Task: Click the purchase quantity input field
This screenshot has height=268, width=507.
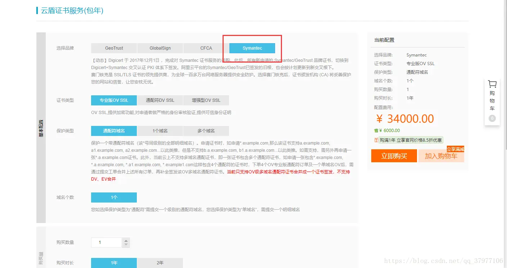Action: [x=107, y=242]
